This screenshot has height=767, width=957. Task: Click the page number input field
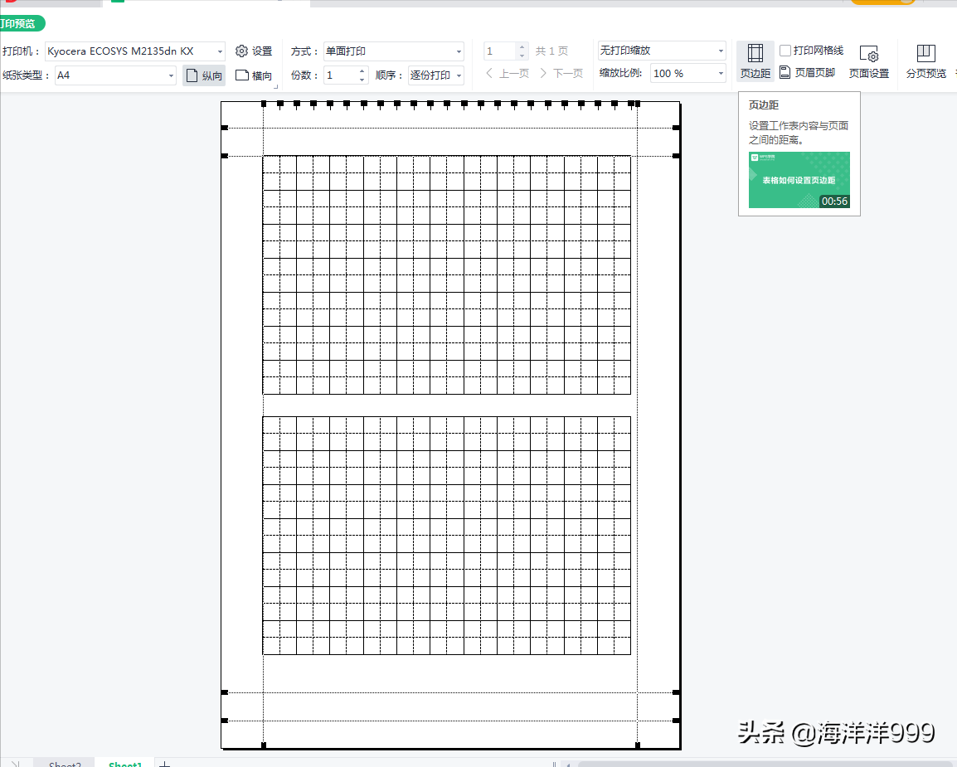[x=500, y=51]
